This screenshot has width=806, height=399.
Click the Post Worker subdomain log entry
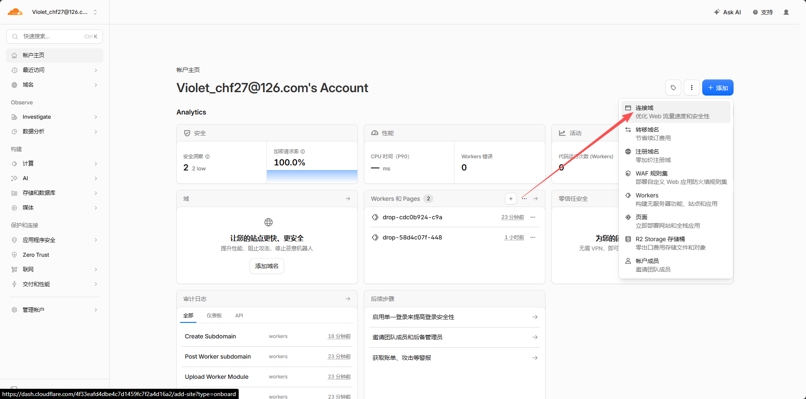point(267,356)
